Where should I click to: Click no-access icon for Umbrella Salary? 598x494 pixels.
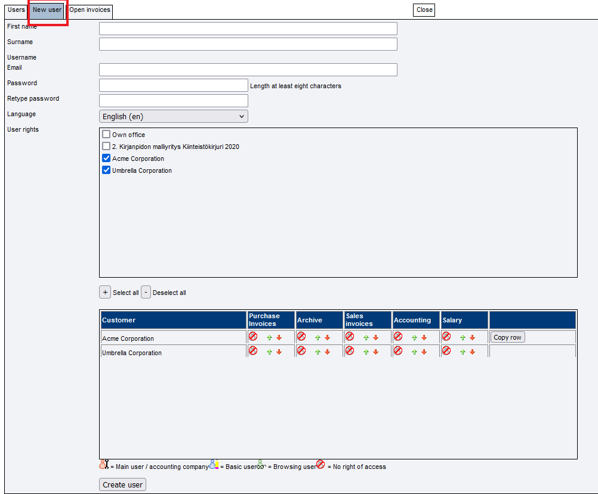coord(446,351)
